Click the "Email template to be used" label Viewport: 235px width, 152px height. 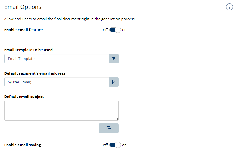coord(28,50)
